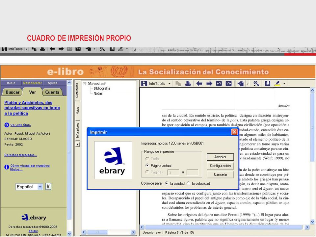
Task: Go to previous page with left arrow
Action: pyautogui.click(x=199, y=83)
